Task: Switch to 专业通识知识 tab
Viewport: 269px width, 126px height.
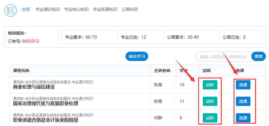Action: [48, 9]
